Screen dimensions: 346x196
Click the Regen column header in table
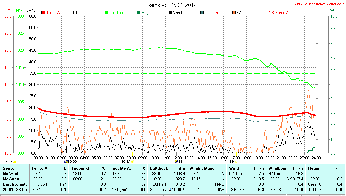(x=314, y=168)
